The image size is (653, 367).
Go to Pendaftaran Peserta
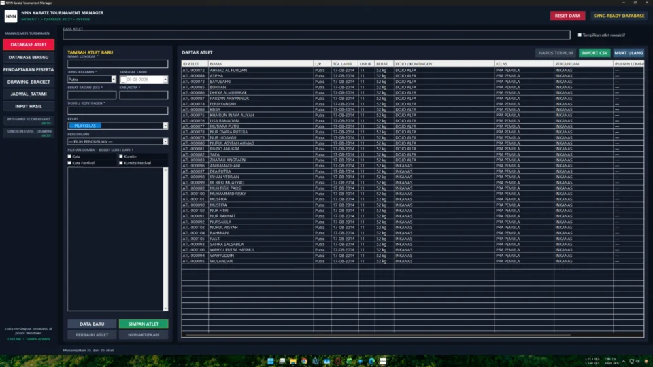29,69
